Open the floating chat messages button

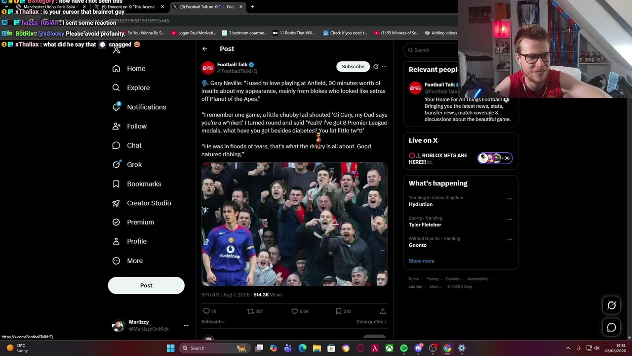(x=611, y=327)
